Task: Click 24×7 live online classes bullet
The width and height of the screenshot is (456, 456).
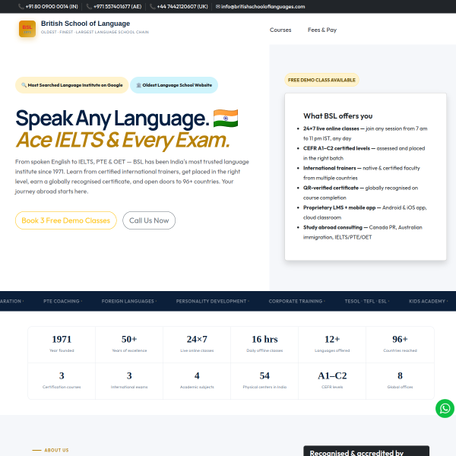Action: 366,134
